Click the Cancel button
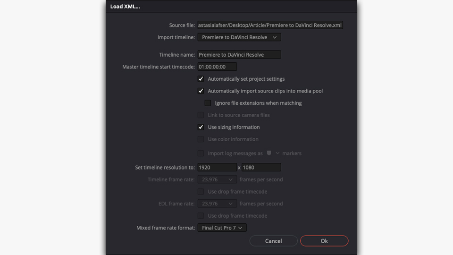This screenshot has height=255, width=453. pyautogui.click(x=273, y=241)
